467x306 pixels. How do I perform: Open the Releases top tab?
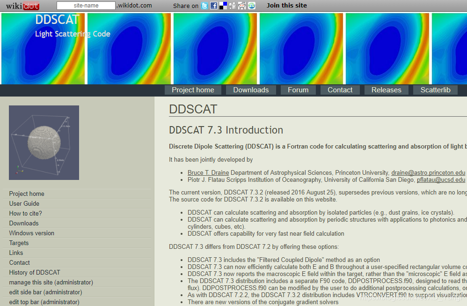[x=387, y=90]
